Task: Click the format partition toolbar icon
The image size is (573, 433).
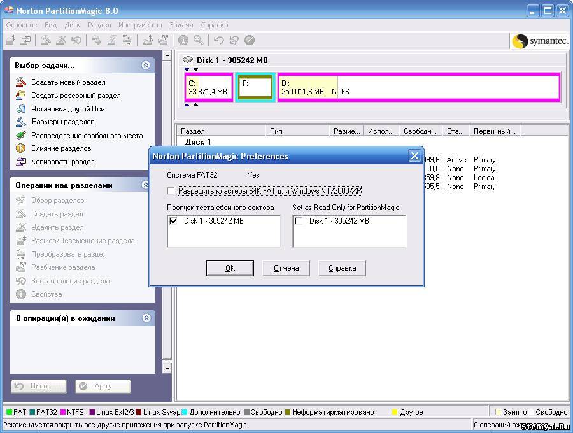Action: point(111,40)
